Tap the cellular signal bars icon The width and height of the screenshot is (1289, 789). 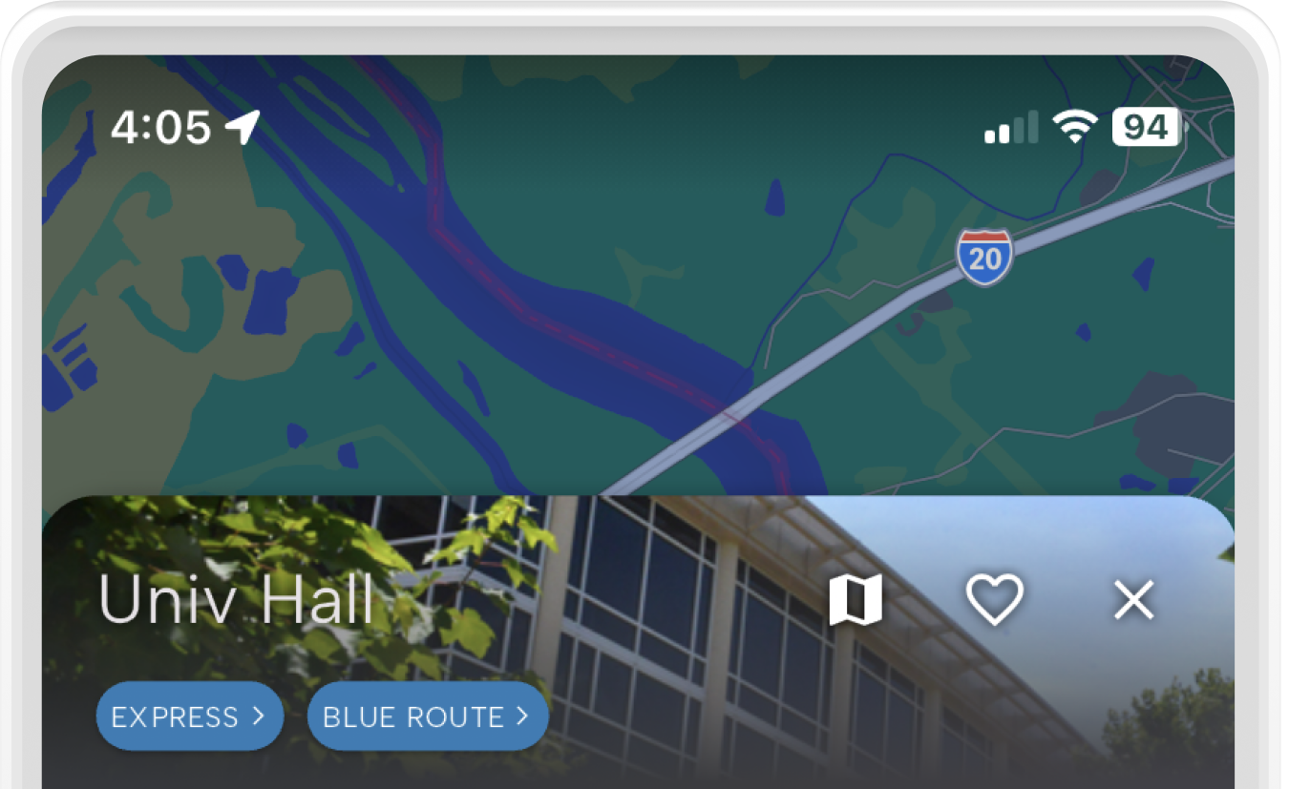click(1011, 128)
